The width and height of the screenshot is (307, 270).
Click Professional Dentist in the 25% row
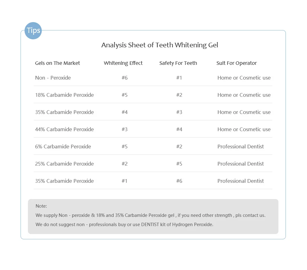click(241, 164)
